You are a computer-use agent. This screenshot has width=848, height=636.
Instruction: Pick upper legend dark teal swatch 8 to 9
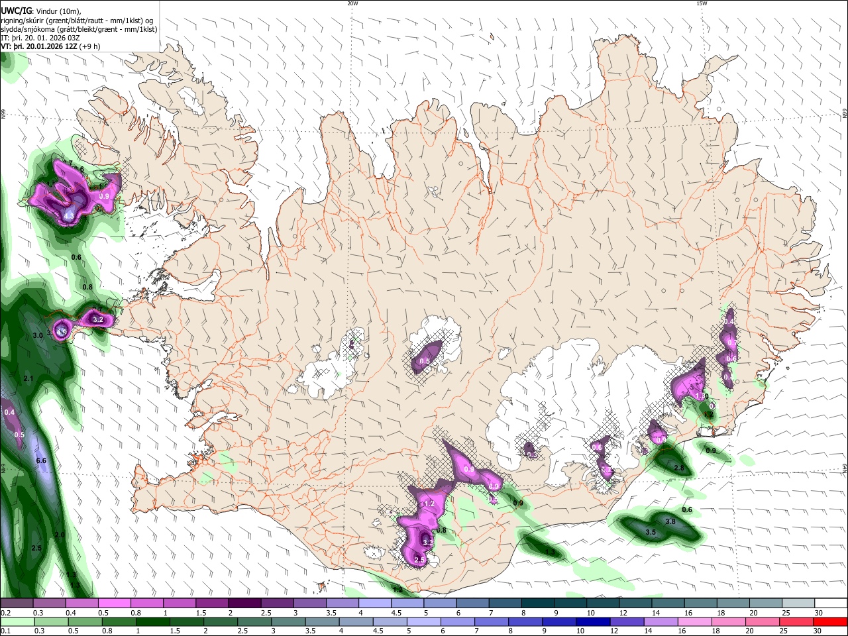click(x=537, y=604)
